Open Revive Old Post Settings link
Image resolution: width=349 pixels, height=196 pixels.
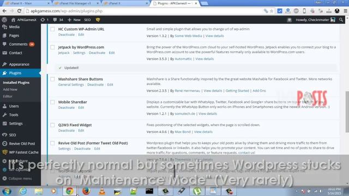coord(64,149)
